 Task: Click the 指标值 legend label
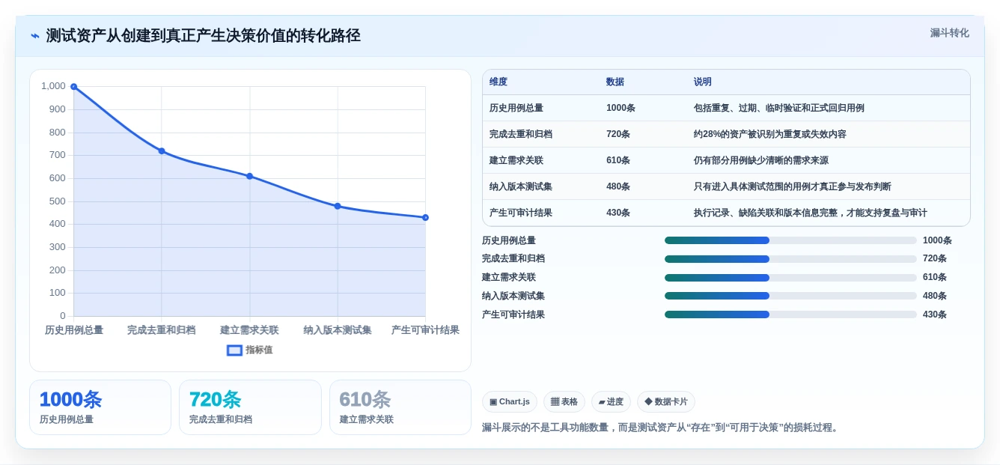pos(259,350)
